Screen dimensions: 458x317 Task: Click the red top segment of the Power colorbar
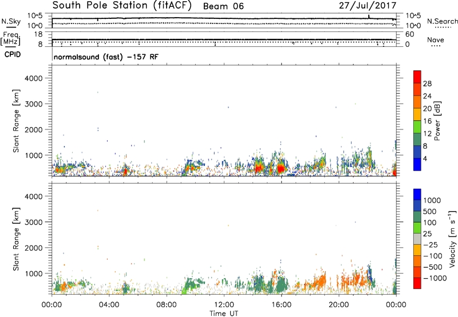click(x=417, y=77)
